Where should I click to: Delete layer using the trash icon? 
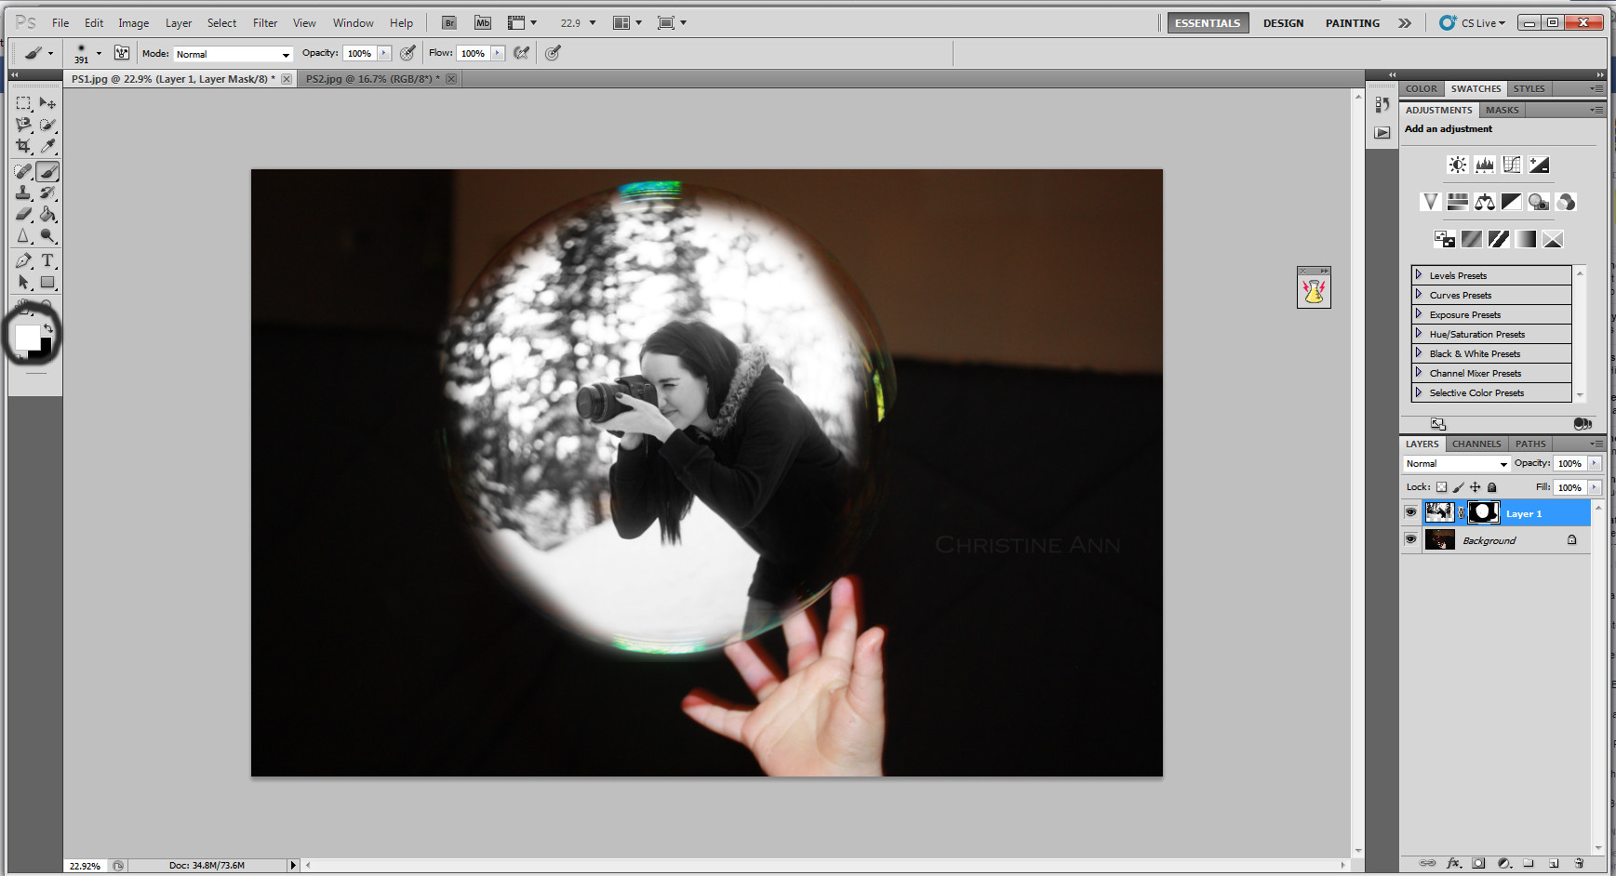pos(1579,863)
